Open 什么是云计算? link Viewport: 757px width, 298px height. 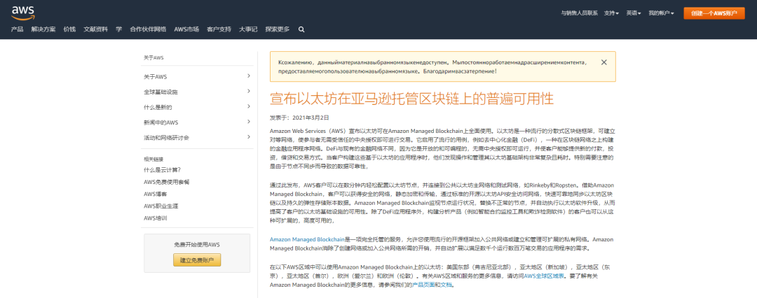(162, 170)
